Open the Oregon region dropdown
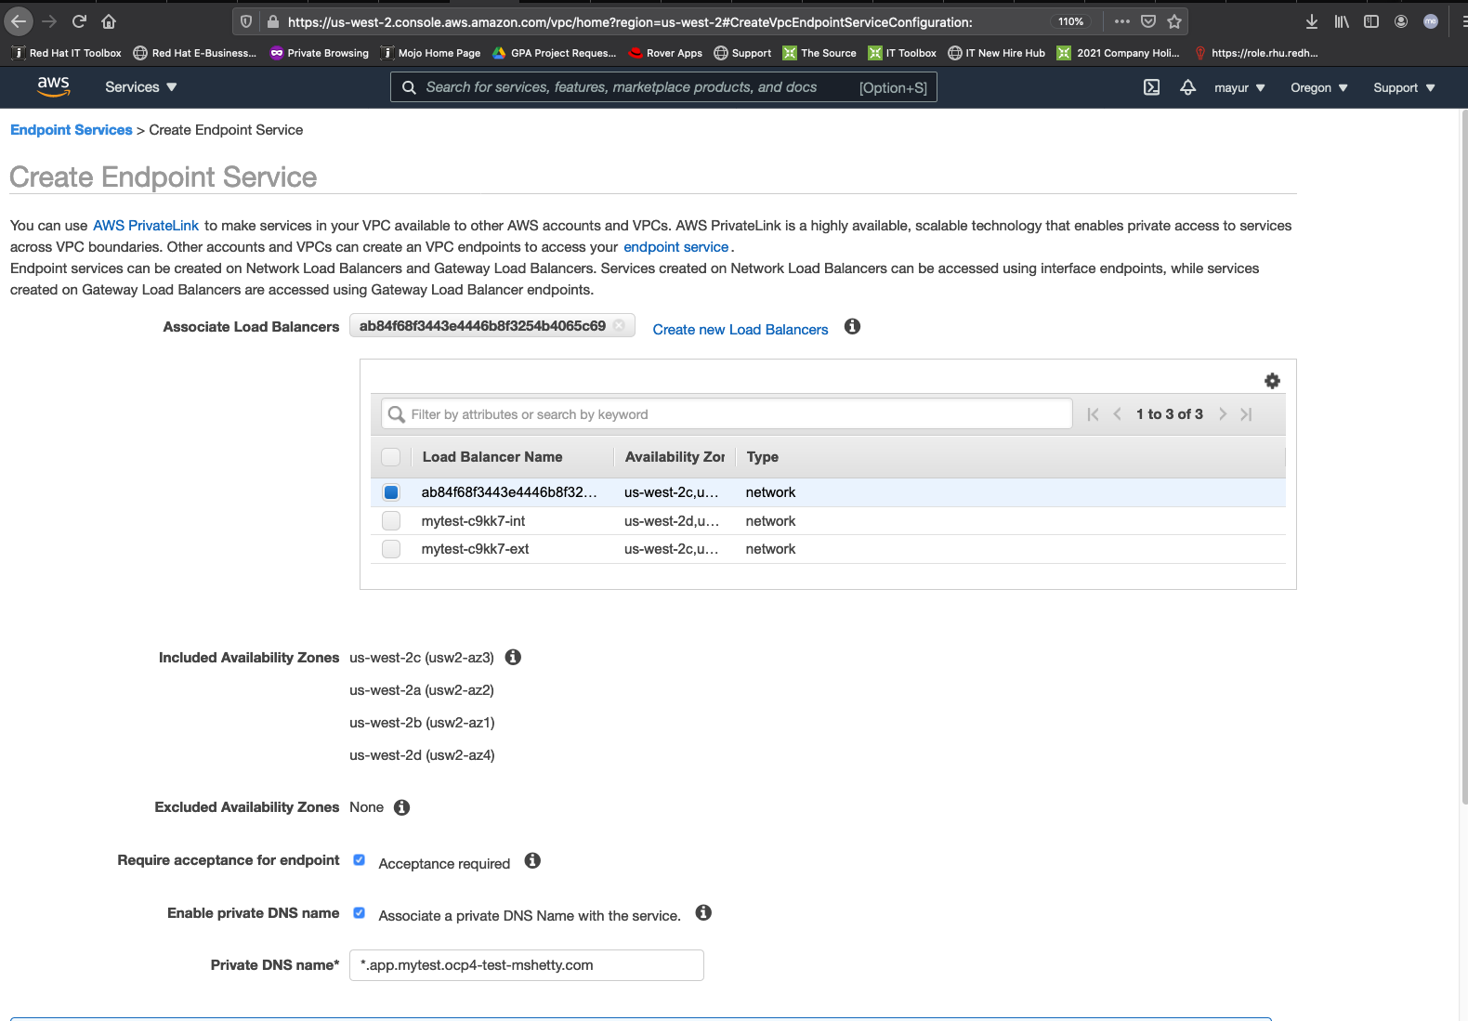This screenshot has height=1021, width=1468. [1318, 88]
